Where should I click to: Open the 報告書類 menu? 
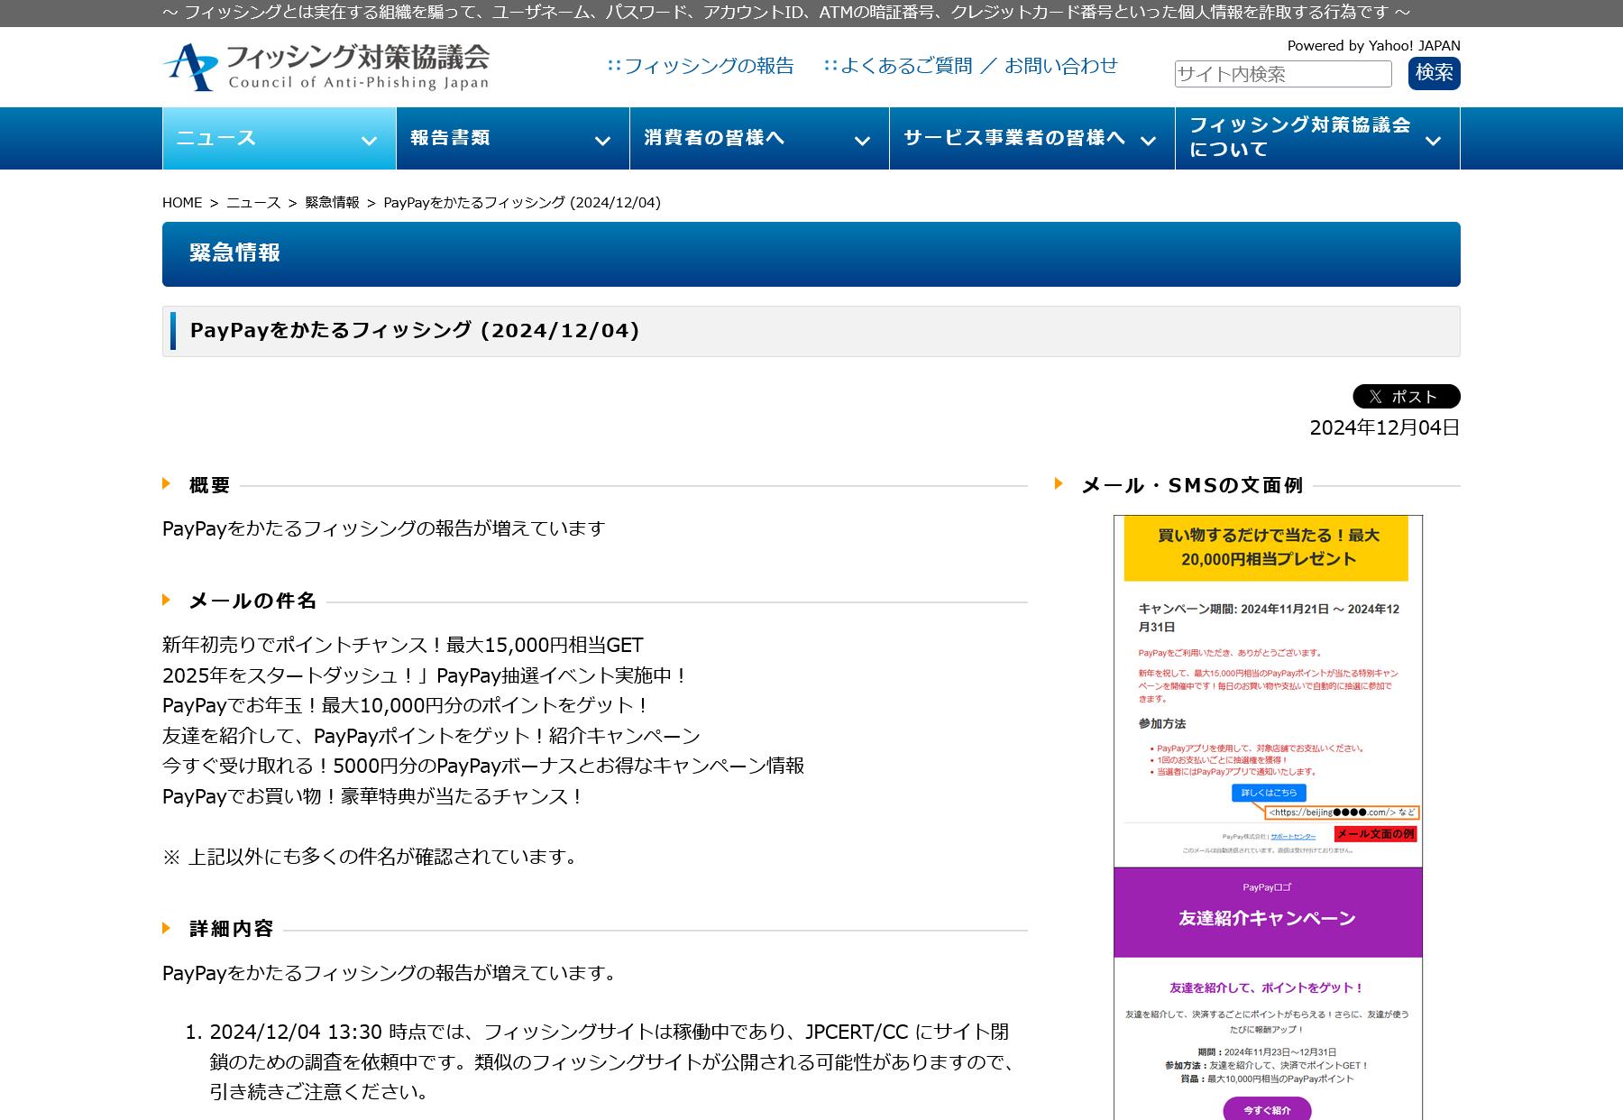pyautogui.click(x=512, y=138)
